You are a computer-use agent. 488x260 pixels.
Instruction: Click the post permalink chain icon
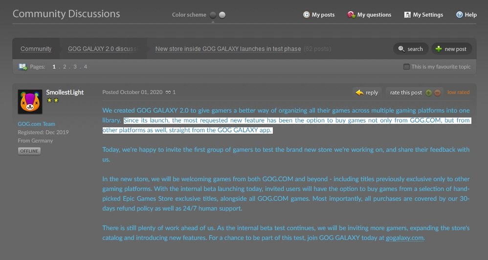click(168, 92)
